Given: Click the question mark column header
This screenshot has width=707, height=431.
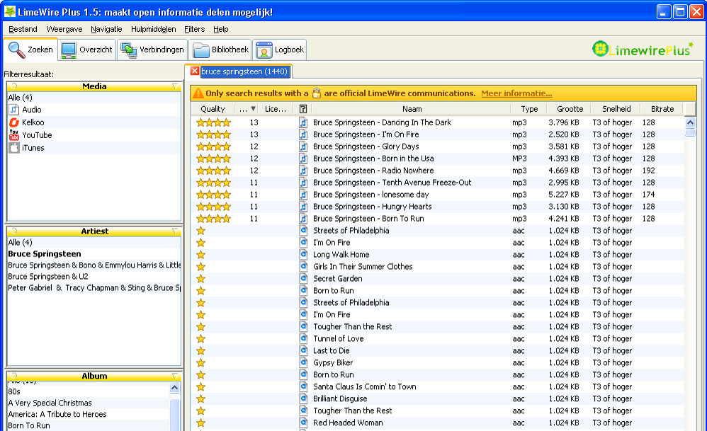Looking at the screenshot, I should click(x=303, y=109).
